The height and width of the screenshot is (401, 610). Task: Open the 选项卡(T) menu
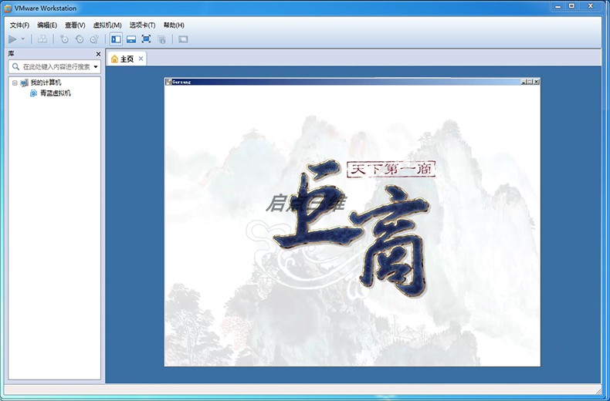(x=142, y=25)
